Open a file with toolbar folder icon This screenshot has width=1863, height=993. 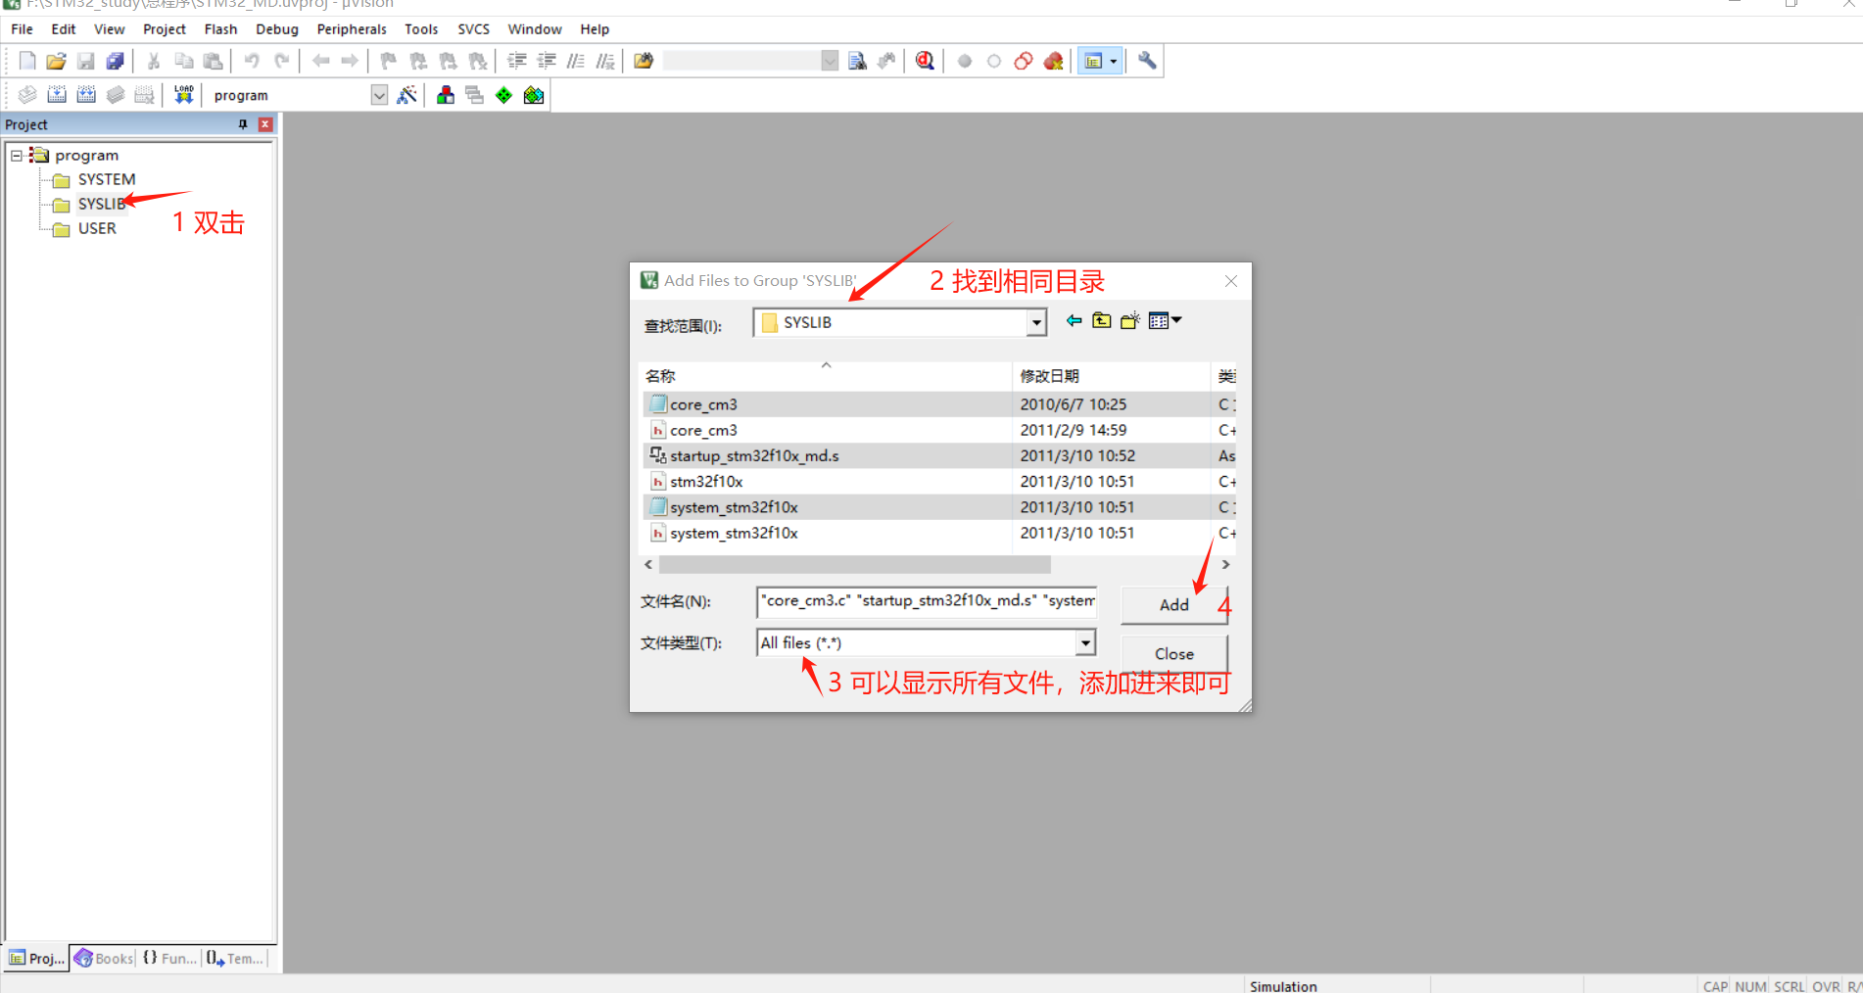pyautogui.click(x=56, y=61)
